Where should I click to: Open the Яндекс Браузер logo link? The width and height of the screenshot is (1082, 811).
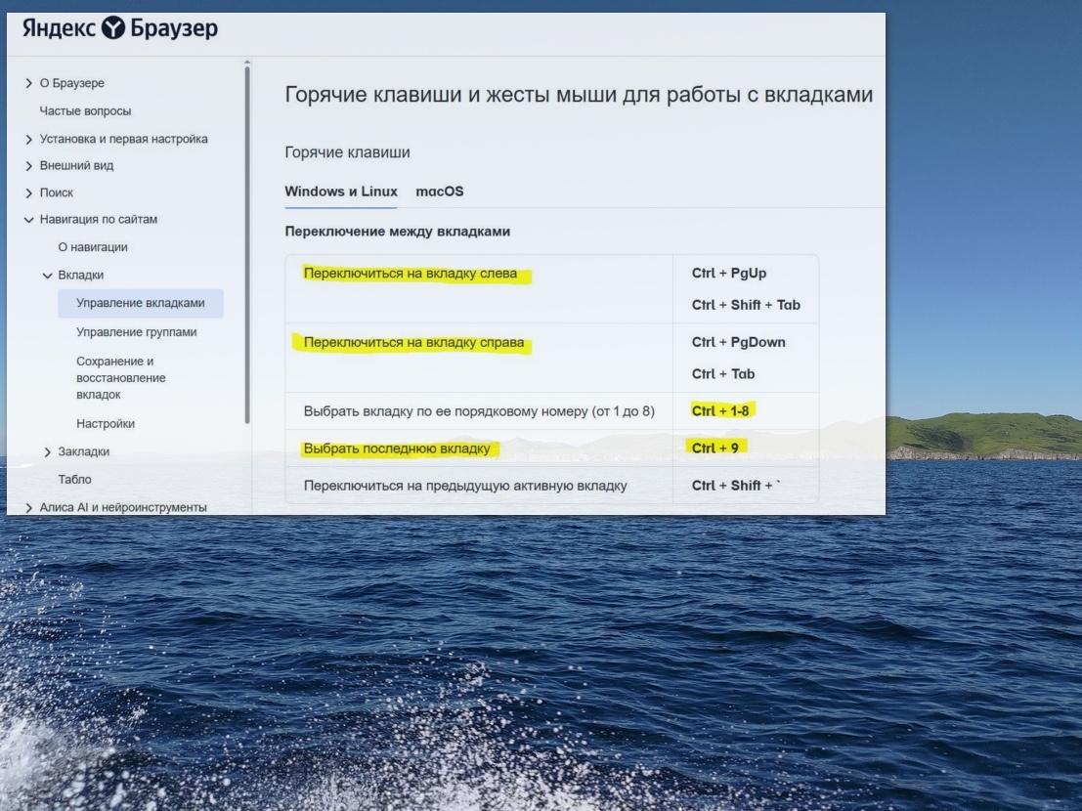(120, 28)
